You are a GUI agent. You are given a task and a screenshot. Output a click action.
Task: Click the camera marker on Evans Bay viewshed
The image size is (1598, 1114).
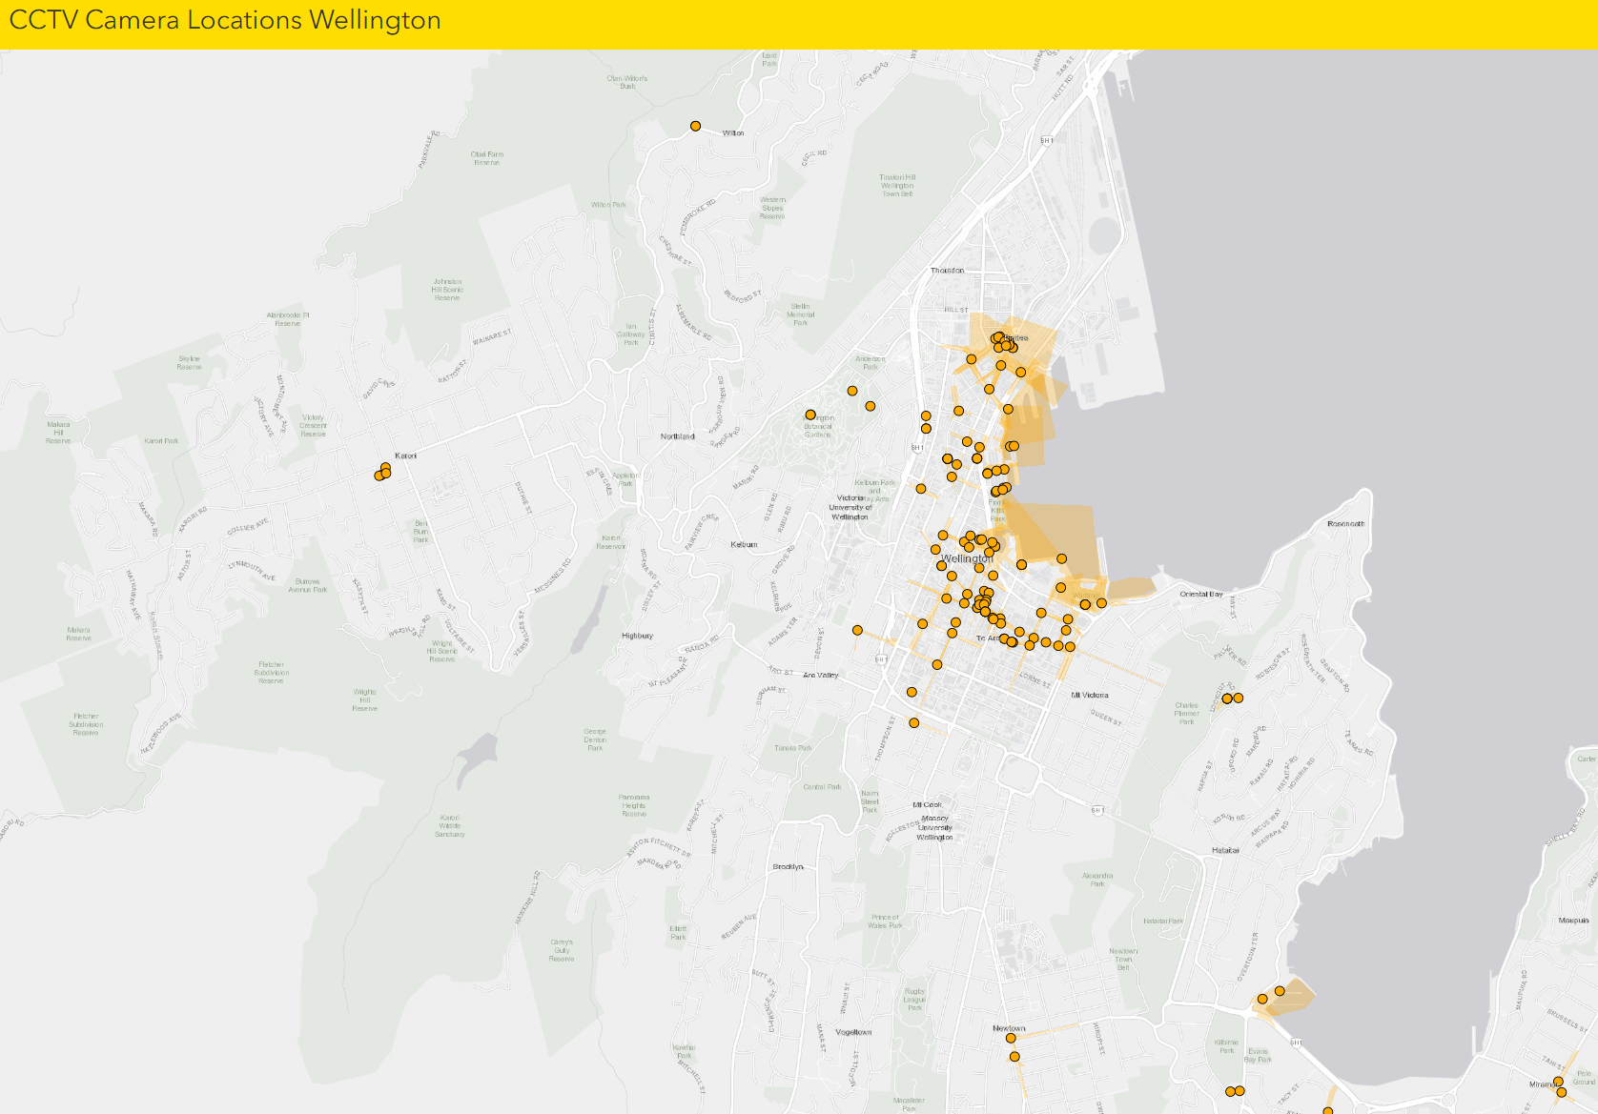[1280, 991]
